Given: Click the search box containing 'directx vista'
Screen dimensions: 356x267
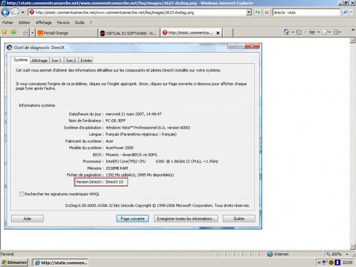Looking at the screenshot, I should point(306,12).
